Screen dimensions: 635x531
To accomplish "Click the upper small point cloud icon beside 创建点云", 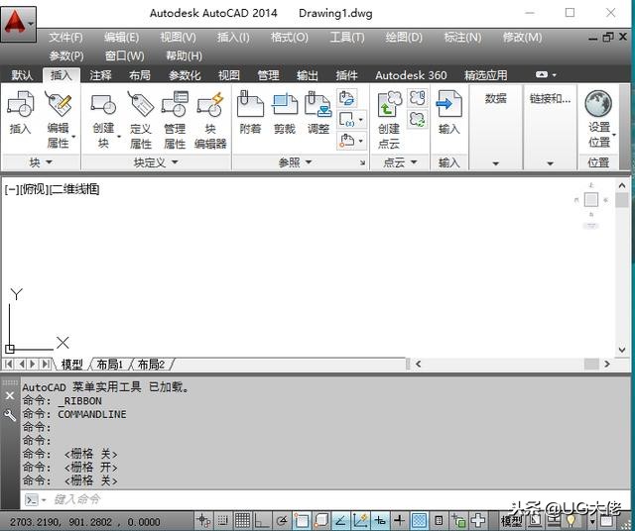I will click(x=418, y=98).
